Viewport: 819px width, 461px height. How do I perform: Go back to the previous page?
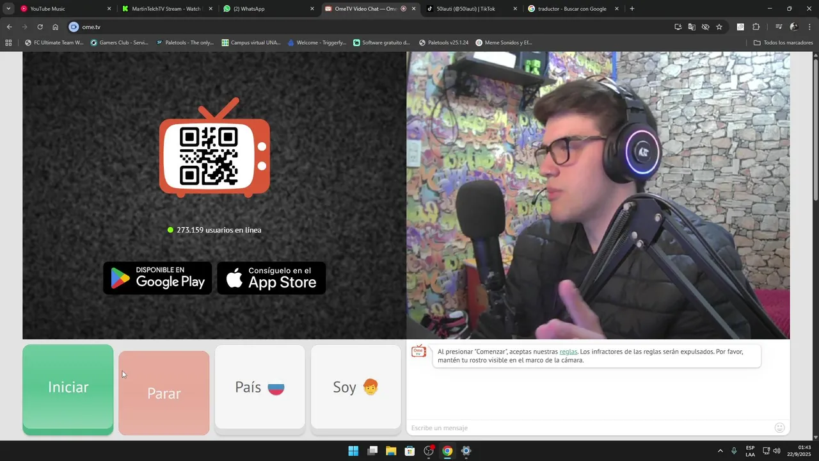pyautogui.click(x=9, y=27)
